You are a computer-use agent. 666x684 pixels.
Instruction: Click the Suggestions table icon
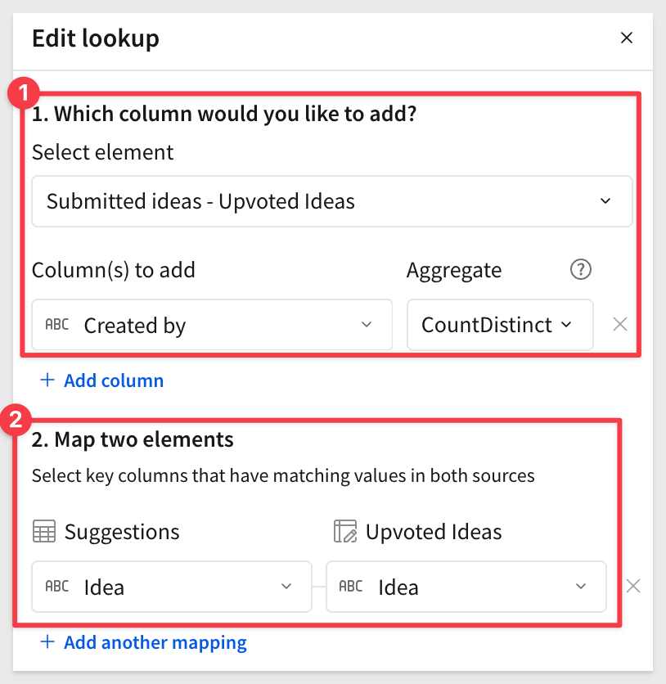[44, 532]
